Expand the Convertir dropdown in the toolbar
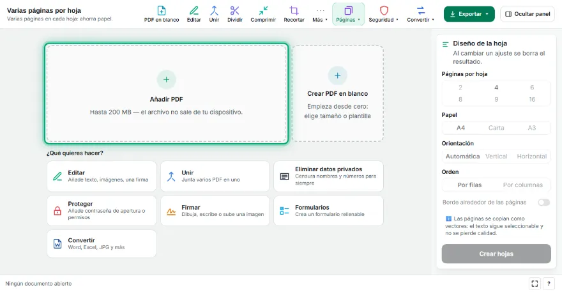Screen dimensions: 562x292 [420, 14]
